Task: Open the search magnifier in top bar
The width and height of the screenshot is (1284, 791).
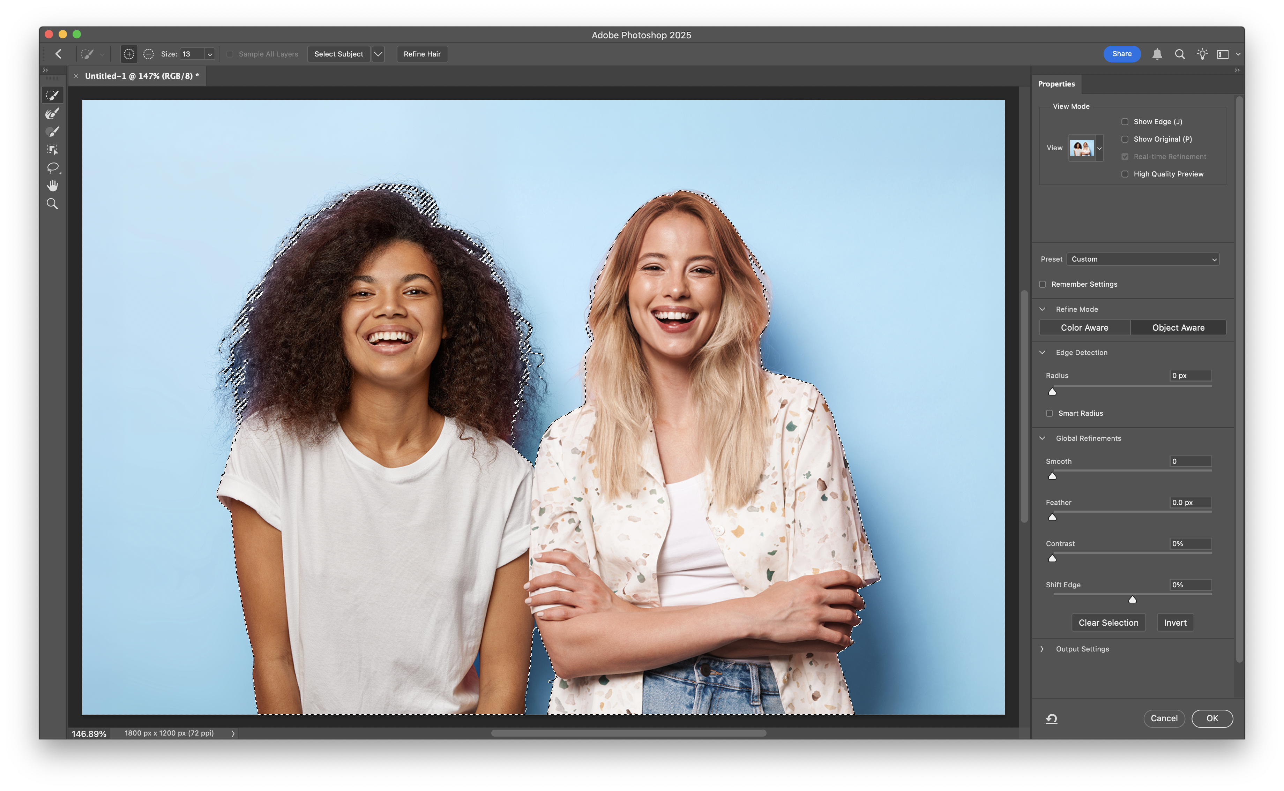Action: (1179, 54)
